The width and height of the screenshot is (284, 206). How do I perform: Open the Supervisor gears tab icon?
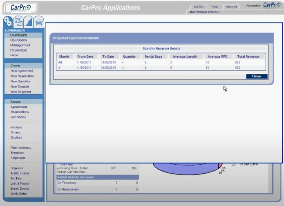tap(8, 22)
